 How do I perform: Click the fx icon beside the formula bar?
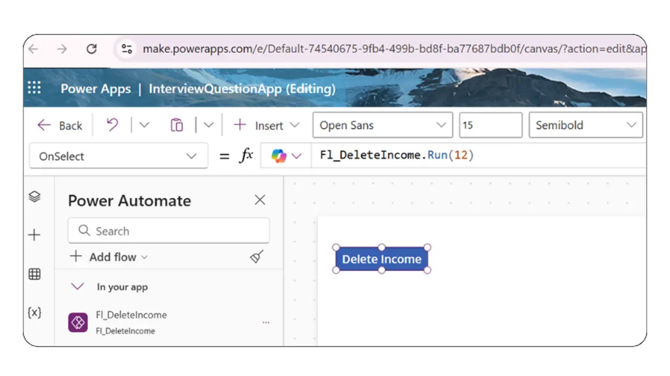(246, 155)
